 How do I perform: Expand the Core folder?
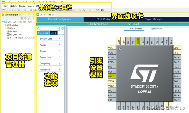click(x=6, y=28)
